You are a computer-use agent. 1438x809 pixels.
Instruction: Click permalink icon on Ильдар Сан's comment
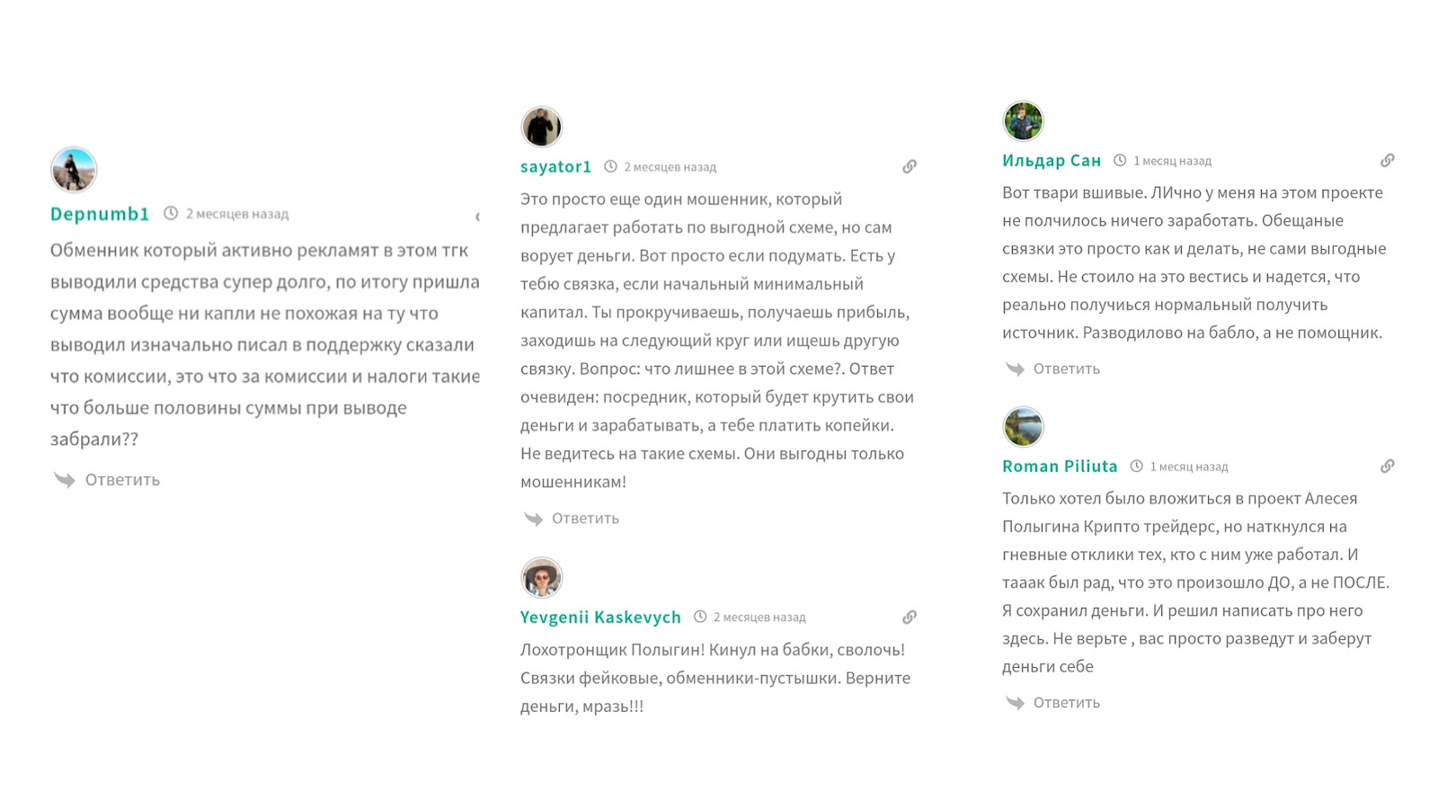click(x=1388, y=160)
